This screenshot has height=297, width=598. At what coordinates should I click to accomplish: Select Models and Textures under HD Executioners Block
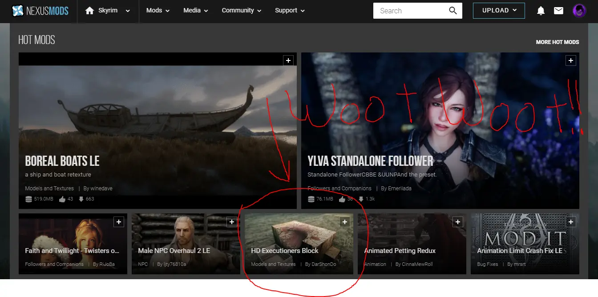click(x=273, y=264)
